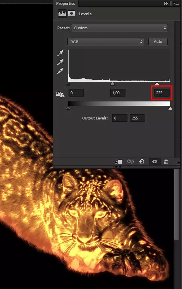182x289 pixels.
Task: Click the Auto levels button
Action: click(x=158, y=42)
